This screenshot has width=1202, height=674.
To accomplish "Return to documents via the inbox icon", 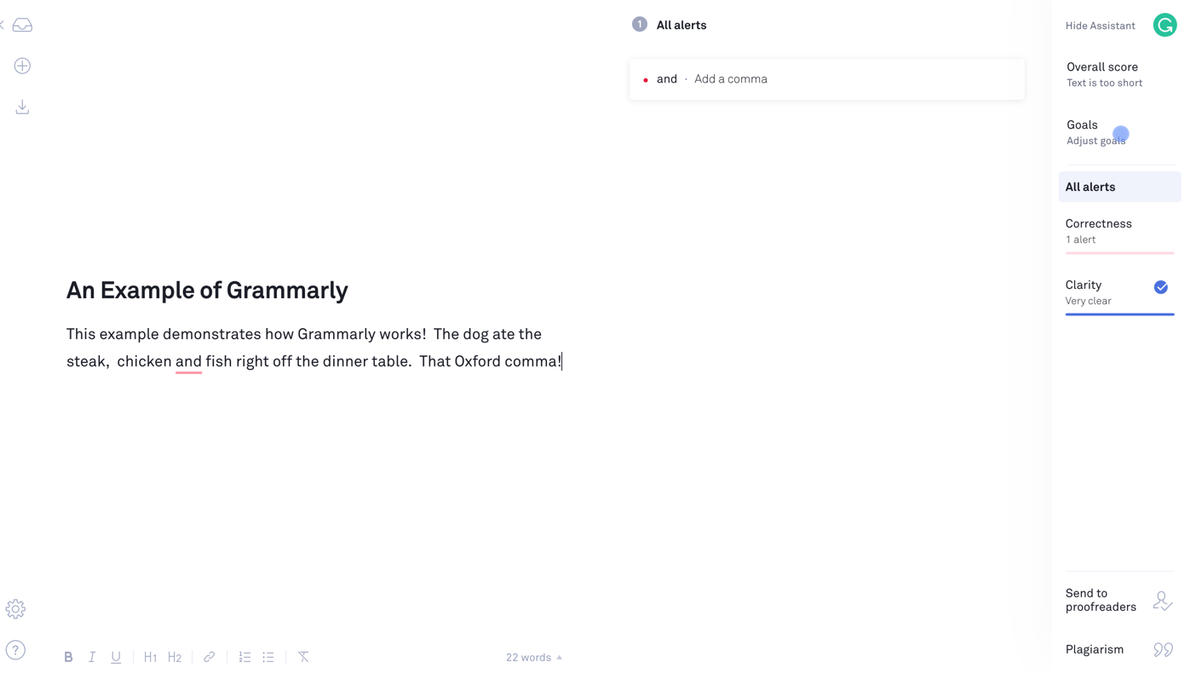I will pos(22,25).
